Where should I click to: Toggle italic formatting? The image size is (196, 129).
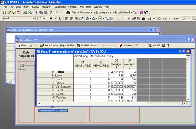tap(56, 19)
